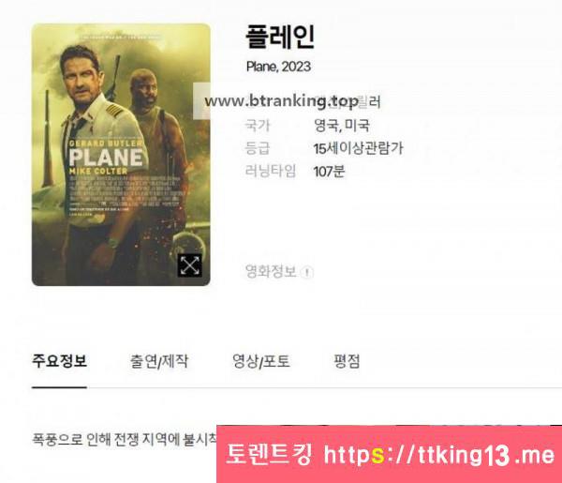Screen dimensions: 562x483
Task: Click the 등급 field label
Action: click(x=258, y=148)
